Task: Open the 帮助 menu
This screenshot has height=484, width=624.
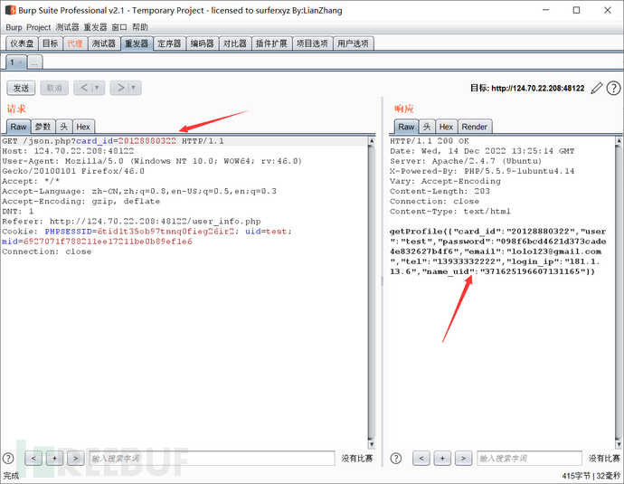Action: [x=140, y=27]
